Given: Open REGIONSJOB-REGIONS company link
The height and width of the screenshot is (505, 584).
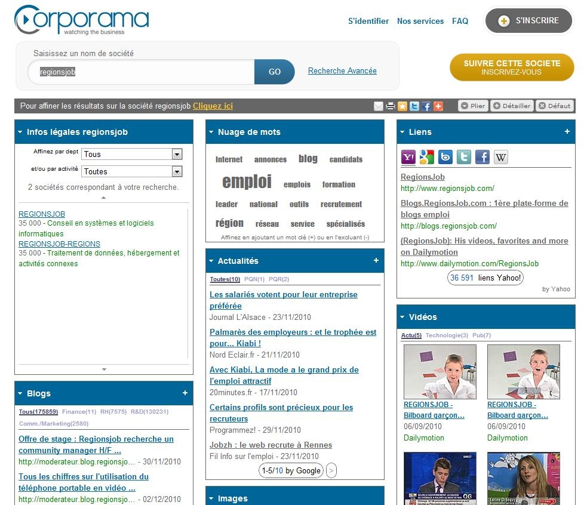Looking at the screenshot, I should pyautogui.click(x=59, y=244).
